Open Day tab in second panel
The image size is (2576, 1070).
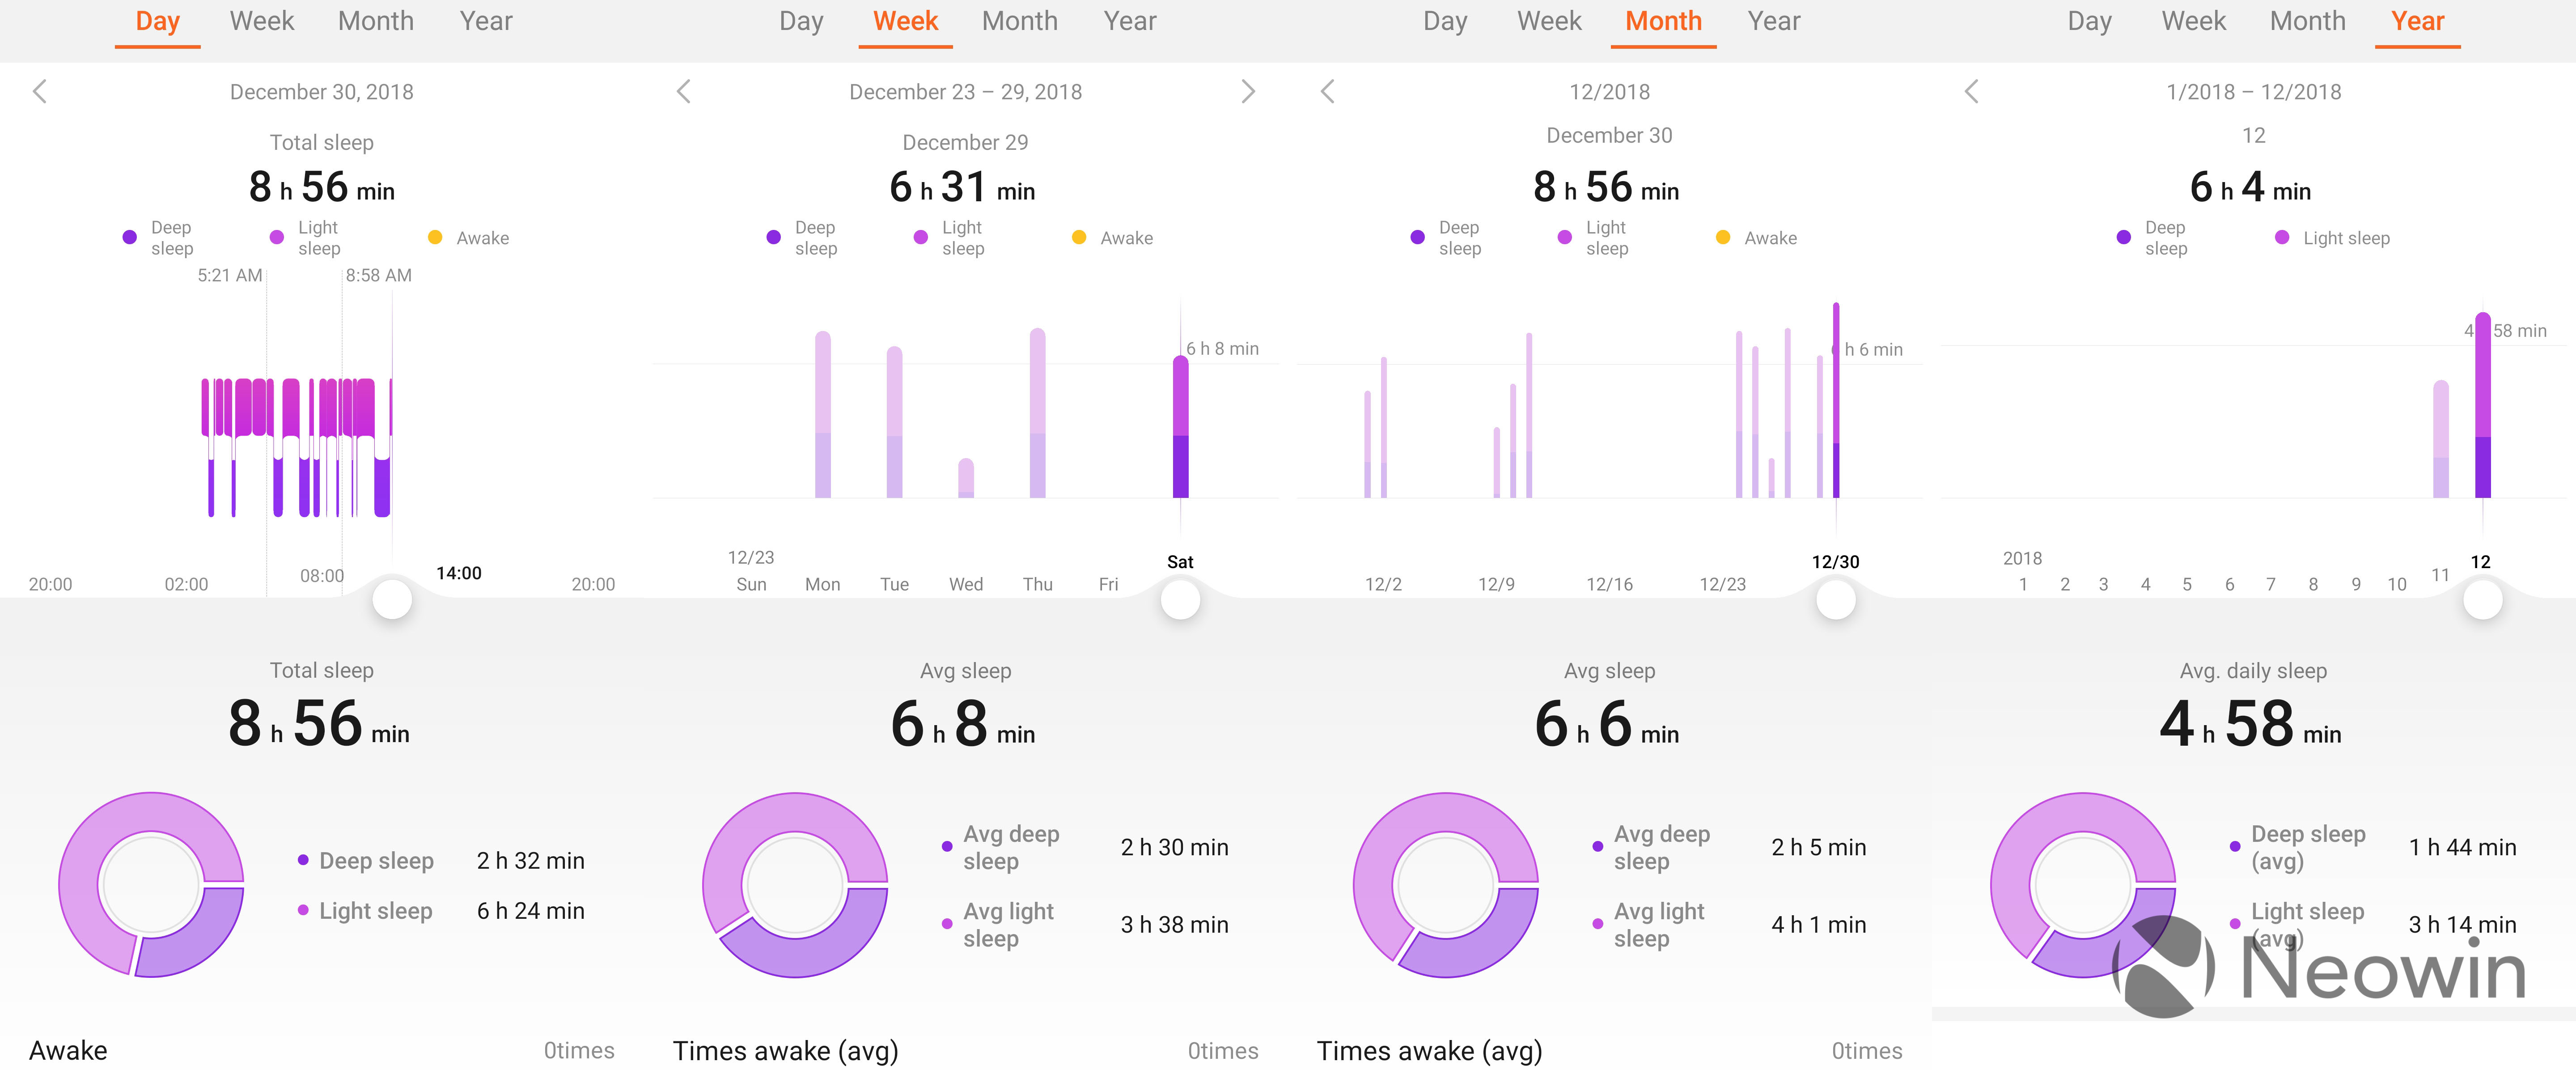tap(801, 21)
